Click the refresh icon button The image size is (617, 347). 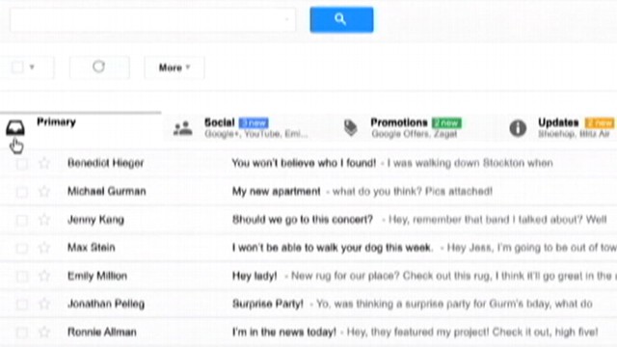[98, 67]
